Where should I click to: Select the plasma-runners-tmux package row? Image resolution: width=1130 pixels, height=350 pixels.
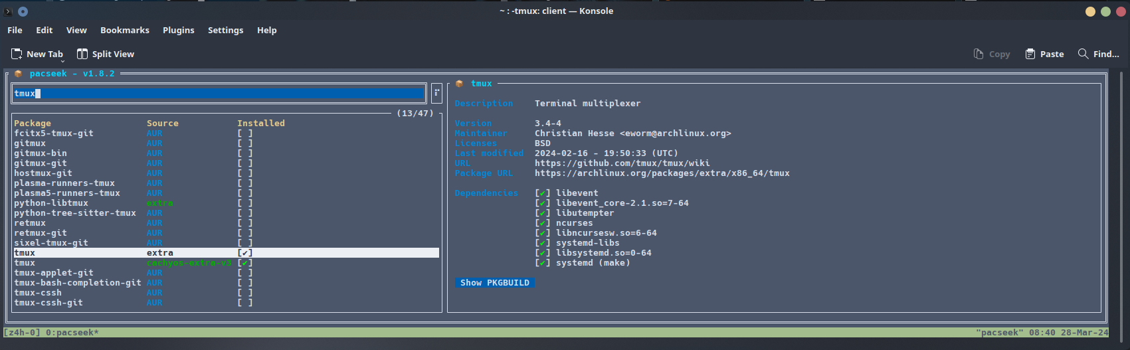point(227,183)
